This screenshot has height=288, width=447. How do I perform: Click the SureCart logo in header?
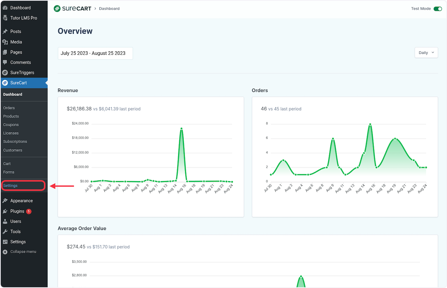point(73,9)
